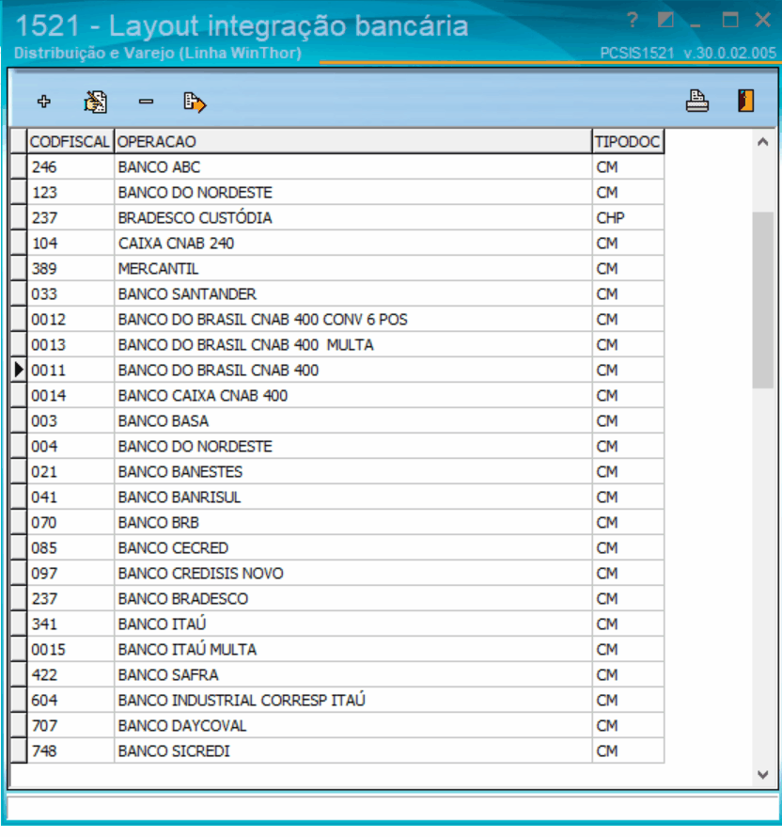Open the help question mark icon
Image resolution: width=782 pixels, height=837 pixels.
[633, 21]
